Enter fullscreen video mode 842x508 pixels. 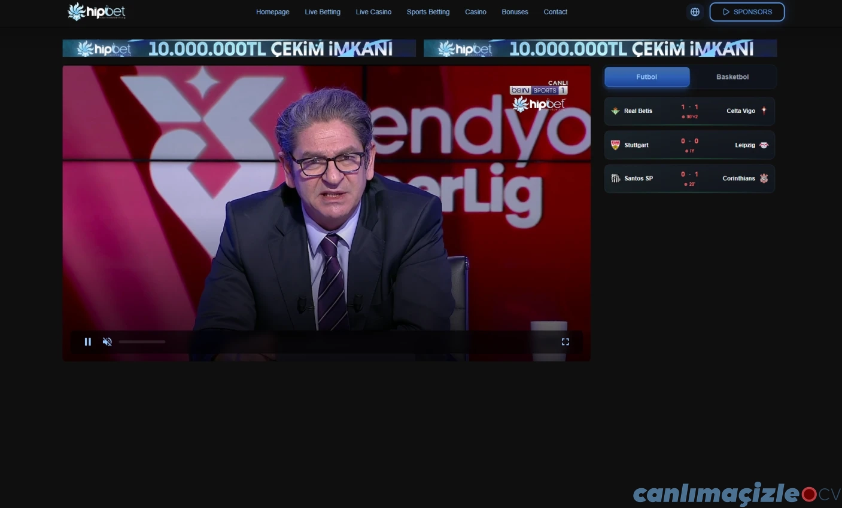coord(565,342)
